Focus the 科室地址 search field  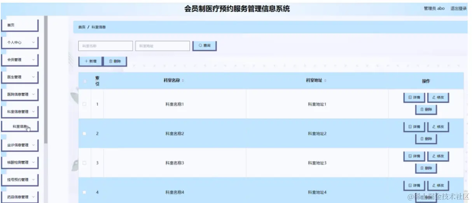pos(163,46)
